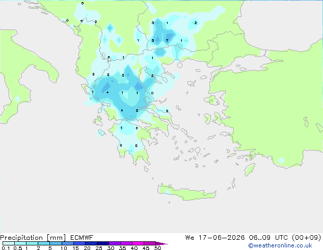This screenshot has width=323, height=250.
Task: Click the legend scale label "40"
Action: 134,248
